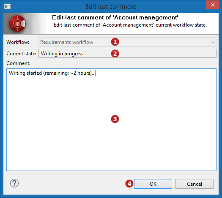Click red callout marker number 3
222x198 pixels.
(x=115, y=119)
